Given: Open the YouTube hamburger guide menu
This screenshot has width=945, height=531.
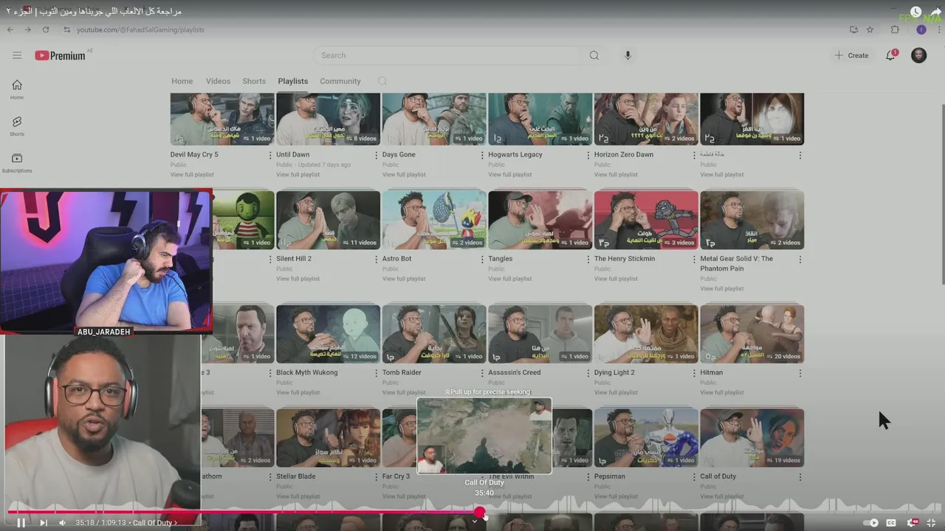Looking at the screenshot, I should [x=17, y=55].
